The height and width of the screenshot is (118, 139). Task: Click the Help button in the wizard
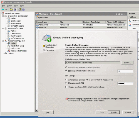pos(48,112)
